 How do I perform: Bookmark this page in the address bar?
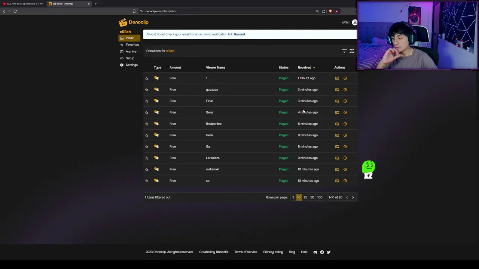[134, 11]
